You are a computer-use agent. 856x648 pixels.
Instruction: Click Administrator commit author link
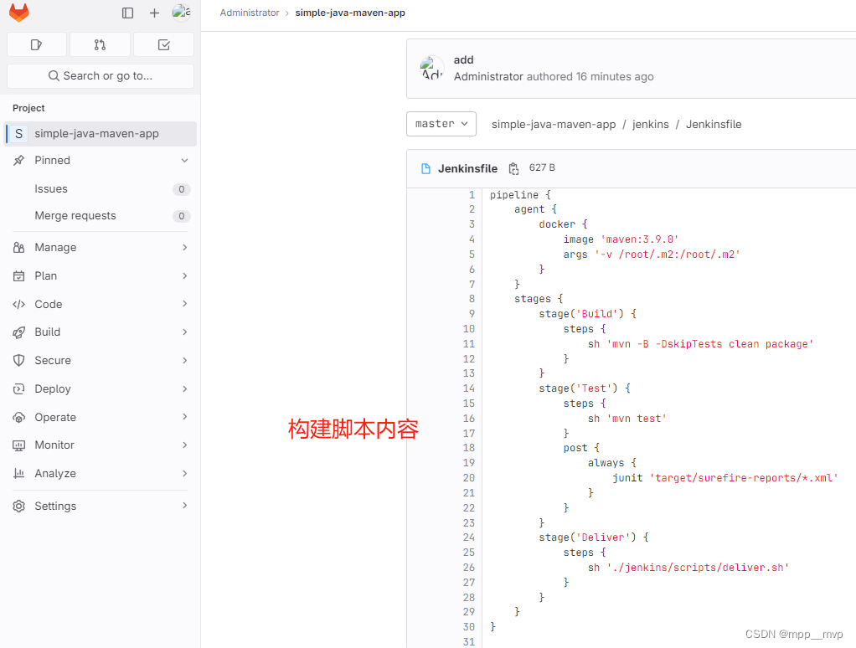tap(488, 77)
